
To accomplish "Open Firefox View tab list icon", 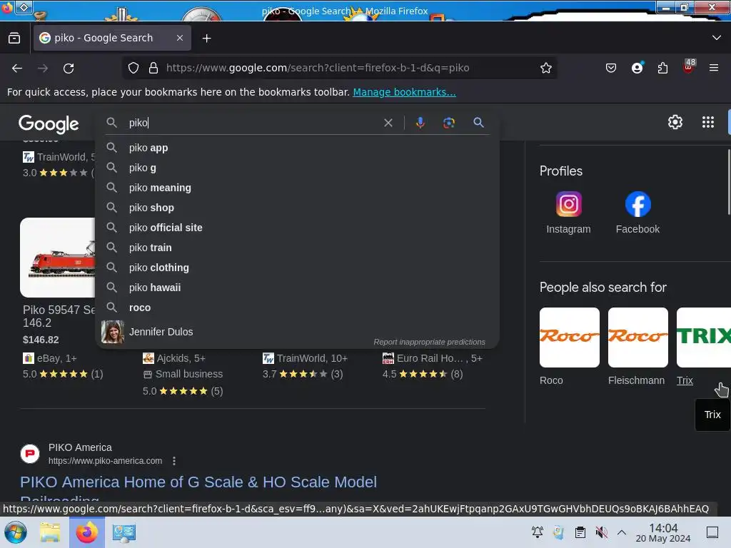I will click(14, 38).
